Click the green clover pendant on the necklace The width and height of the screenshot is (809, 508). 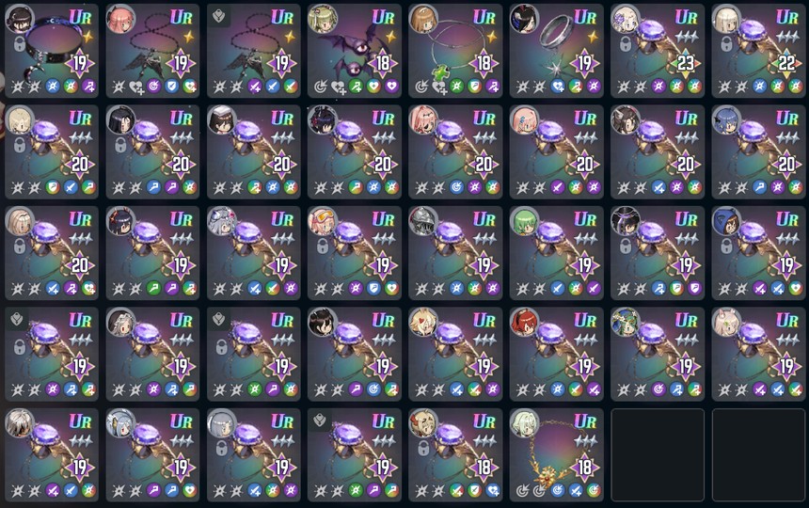click(x=440, y=73)
